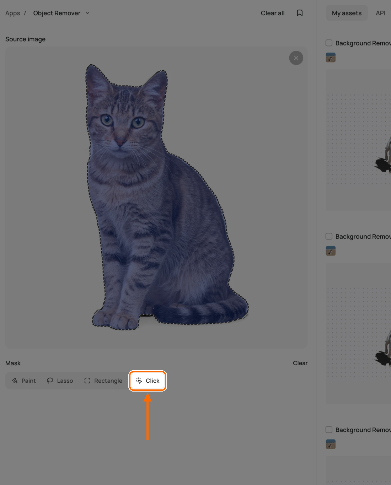Select the Paint mask tool
The width and height of the screenshot is (391, 485).
[x=24, y=381]
